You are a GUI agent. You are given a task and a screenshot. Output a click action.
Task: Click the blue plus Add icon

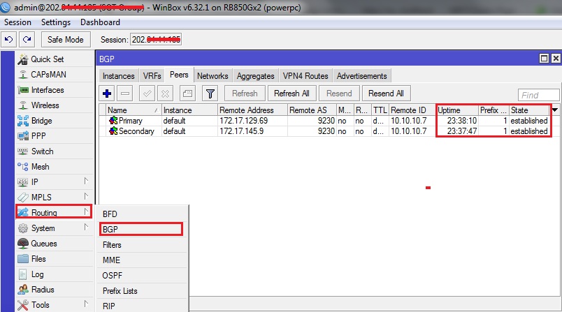[107, 94]
